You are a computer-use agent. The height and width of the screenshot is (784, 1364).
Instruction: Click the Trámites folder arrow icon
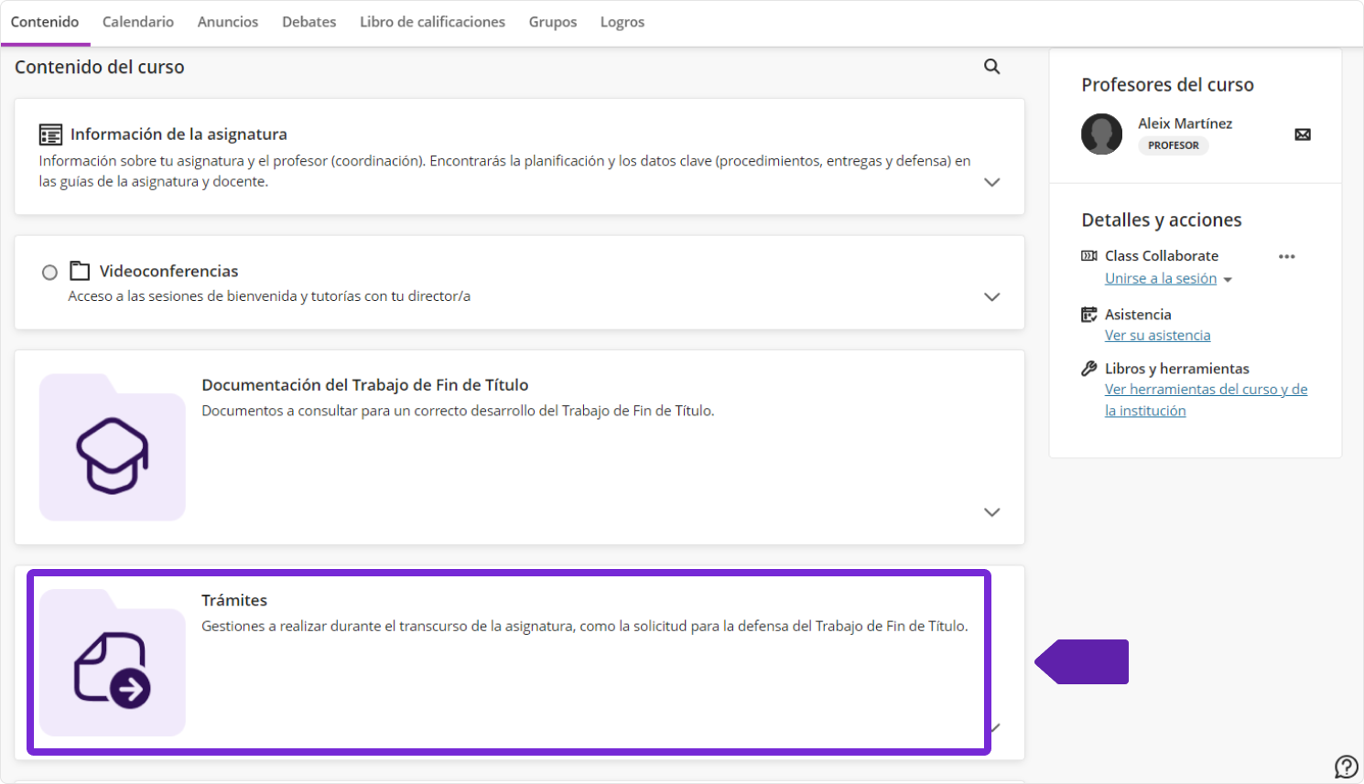click(113, 663)
